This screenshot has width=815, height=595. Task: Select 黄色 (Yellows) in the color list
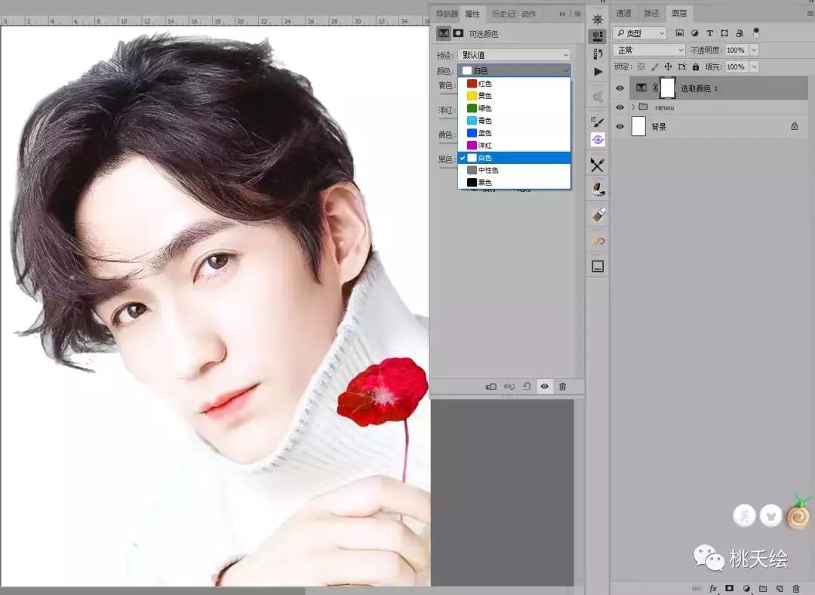click(x=514, y=96)
